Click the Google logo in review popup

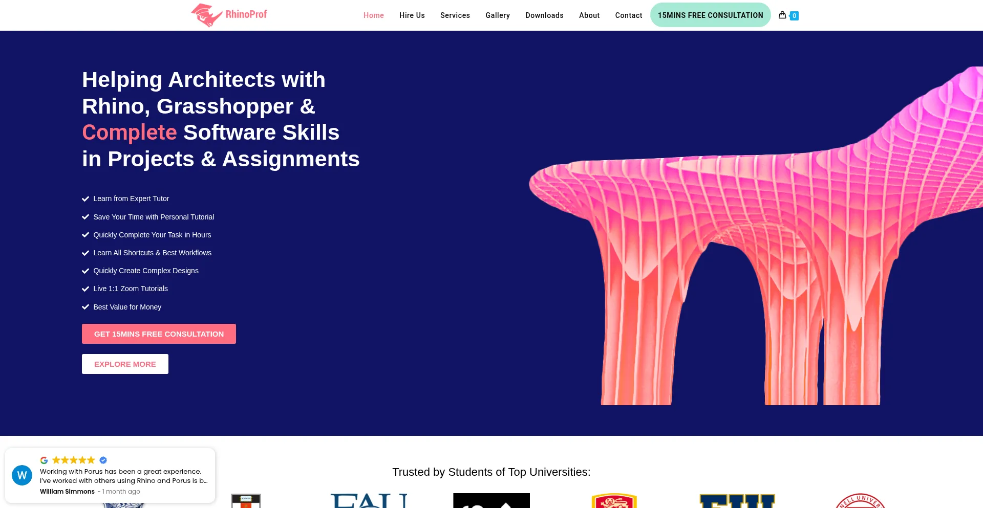coord(44,460)
